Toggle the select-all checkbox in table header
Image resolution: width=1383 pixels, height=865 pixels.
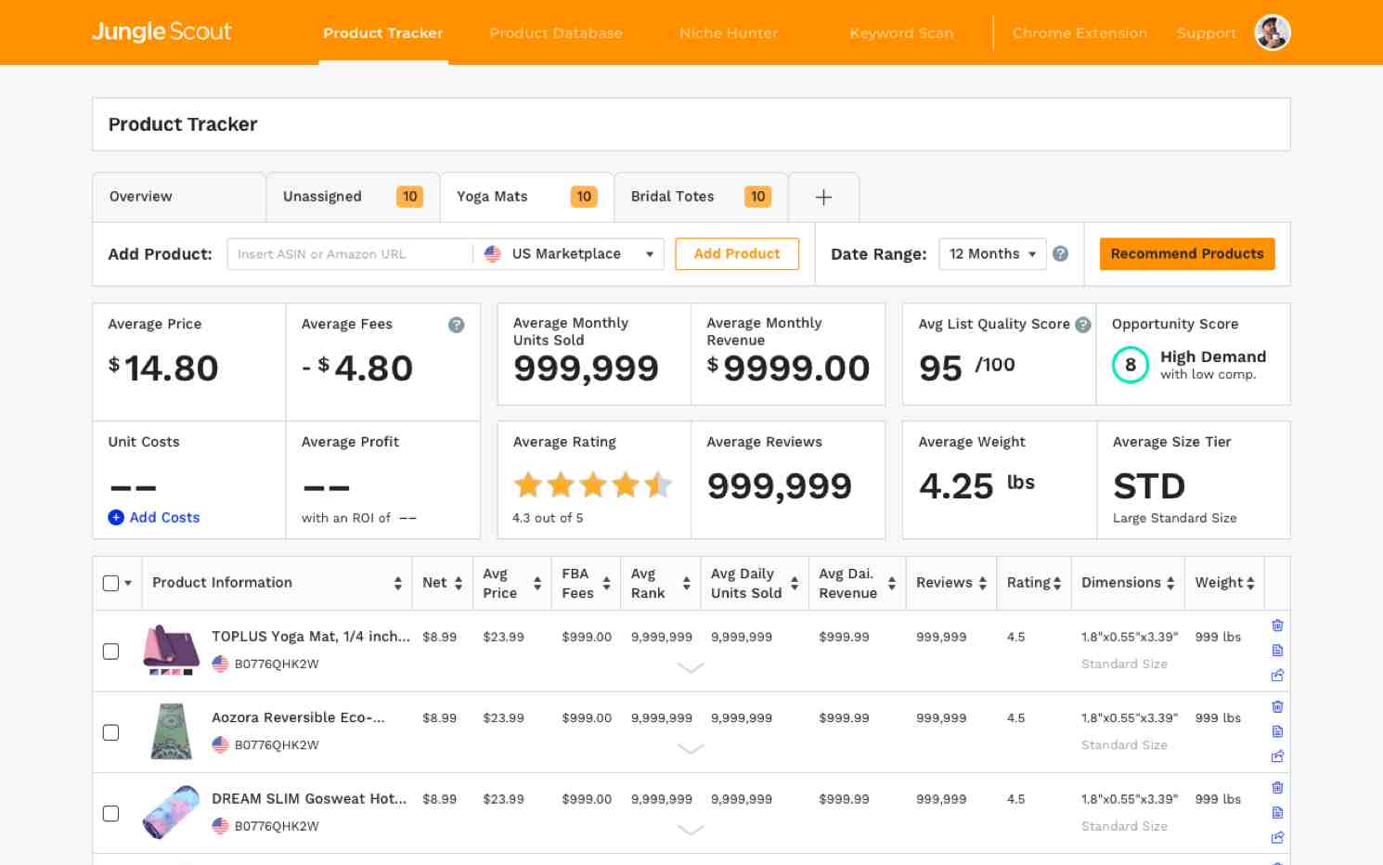110,583
